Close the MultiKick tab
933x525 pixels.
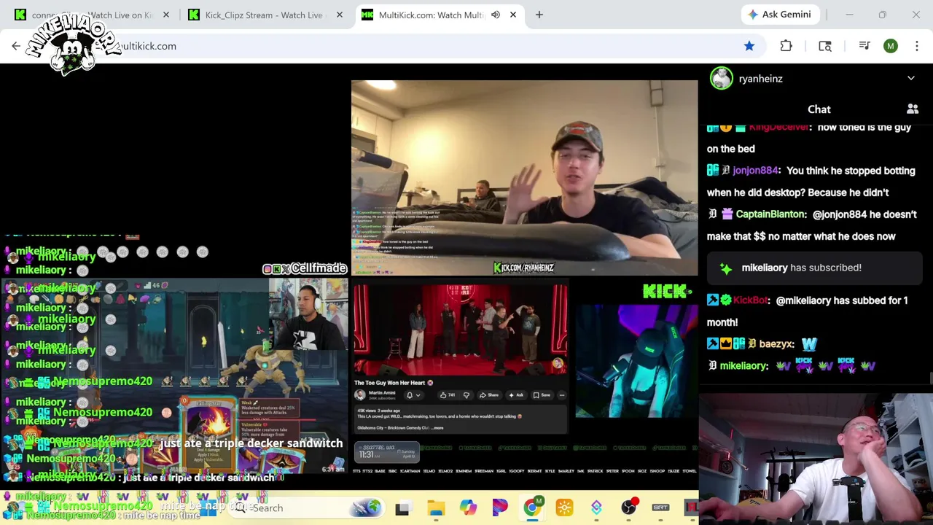513,15
